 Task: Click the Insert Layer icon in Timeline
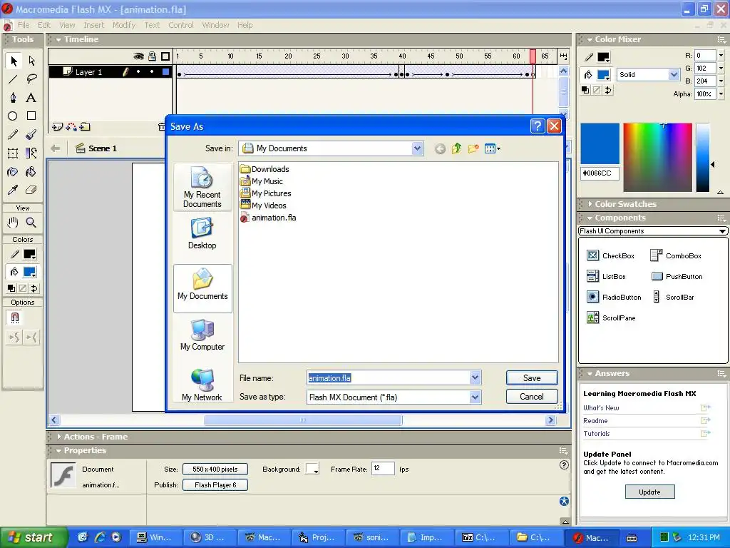click(x=57, y=127)
